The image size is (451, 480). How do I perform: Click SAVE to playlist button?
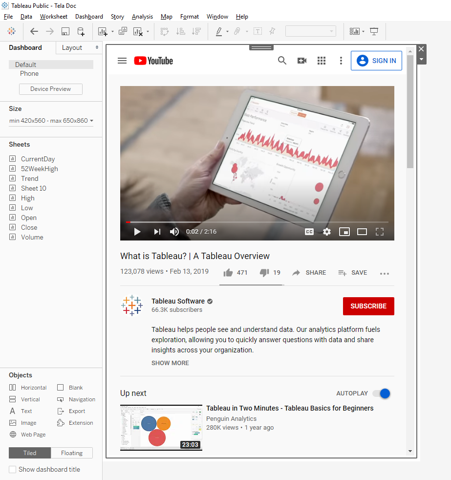pos(352,272)
